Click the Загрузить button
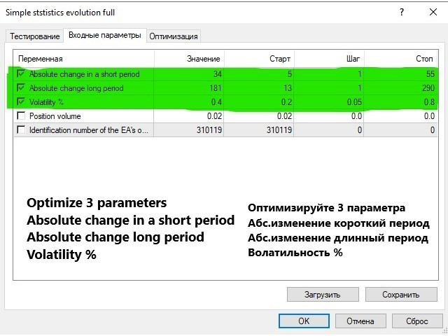Image resolution: width=448 pixels, height=336 pixels. (x=323, y=295)
